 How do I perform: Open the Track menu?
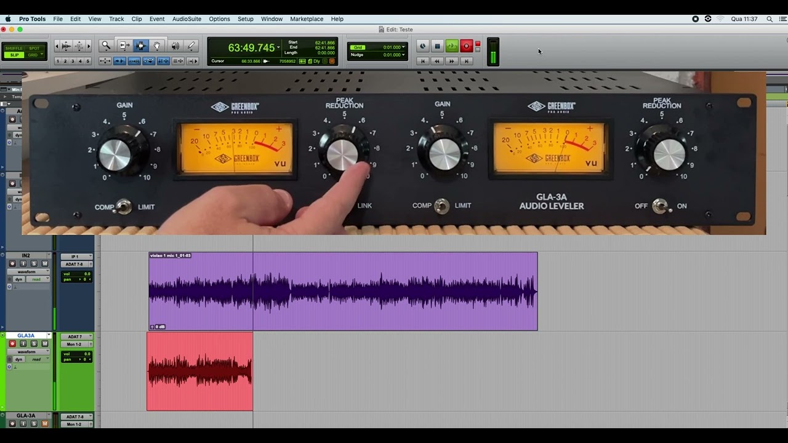pos(116,19)
